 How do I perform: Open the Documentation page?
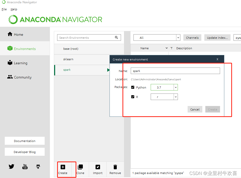(24, 141)
